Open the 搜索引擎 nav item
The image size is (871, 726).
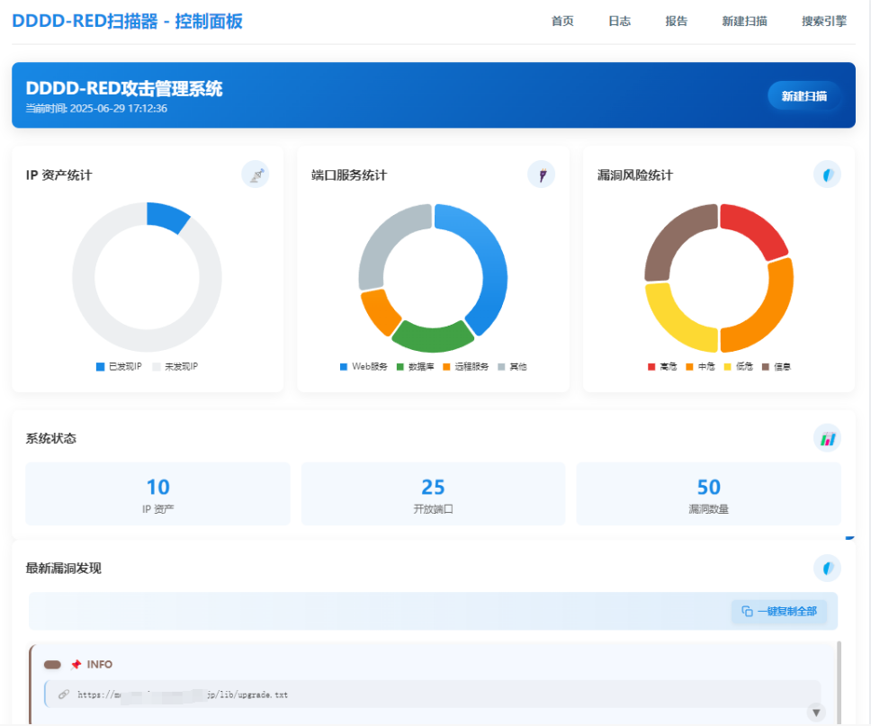click(824, 21)
